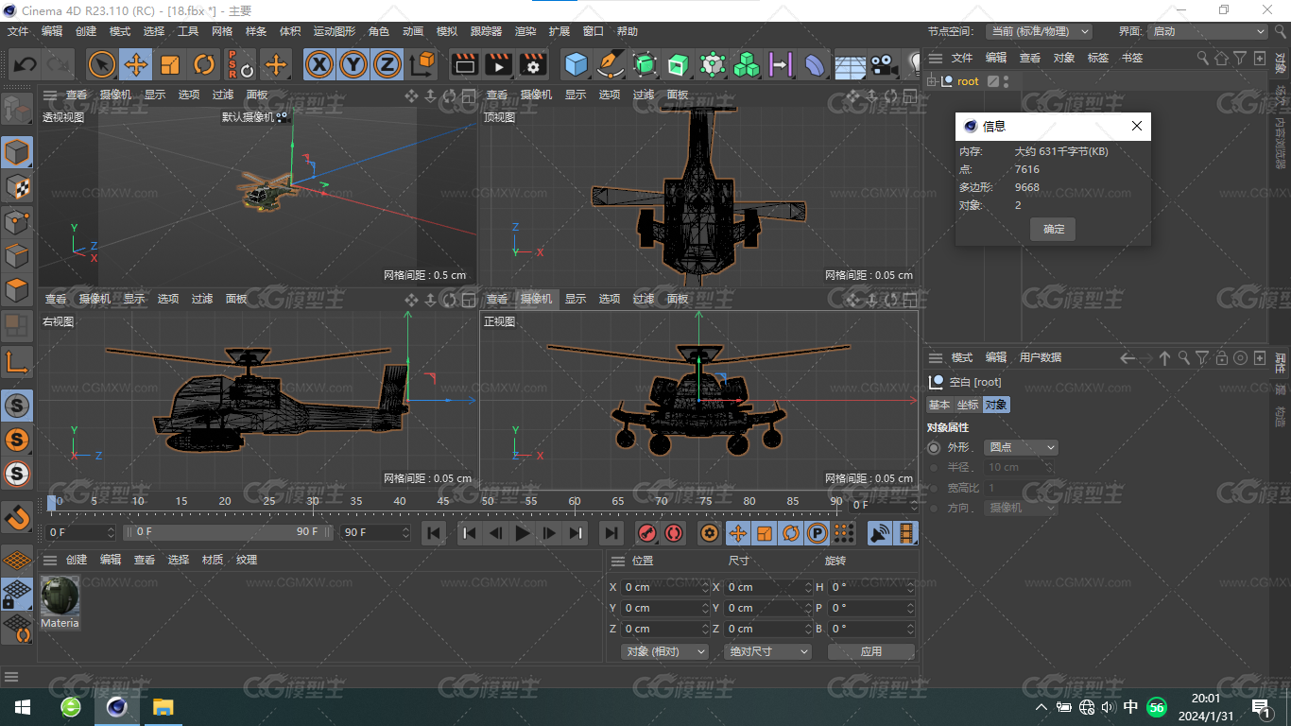Open the 窗口 menu
Screen dimensions: 1291x726
[x=594, y=31]
